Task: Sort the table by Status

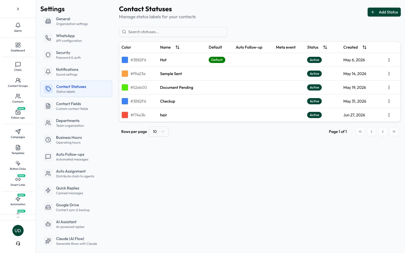Action: click(325, 47)
